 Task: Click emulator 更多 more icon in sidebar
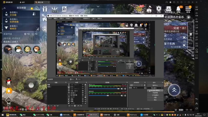click(x=197, y=56)
